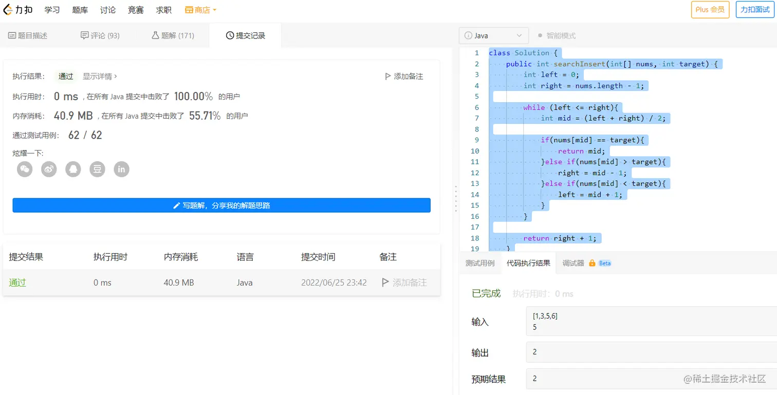Switch to the 题解 (171) tab
The height and width of the screenshot is (395, 777).
[173, 36]
